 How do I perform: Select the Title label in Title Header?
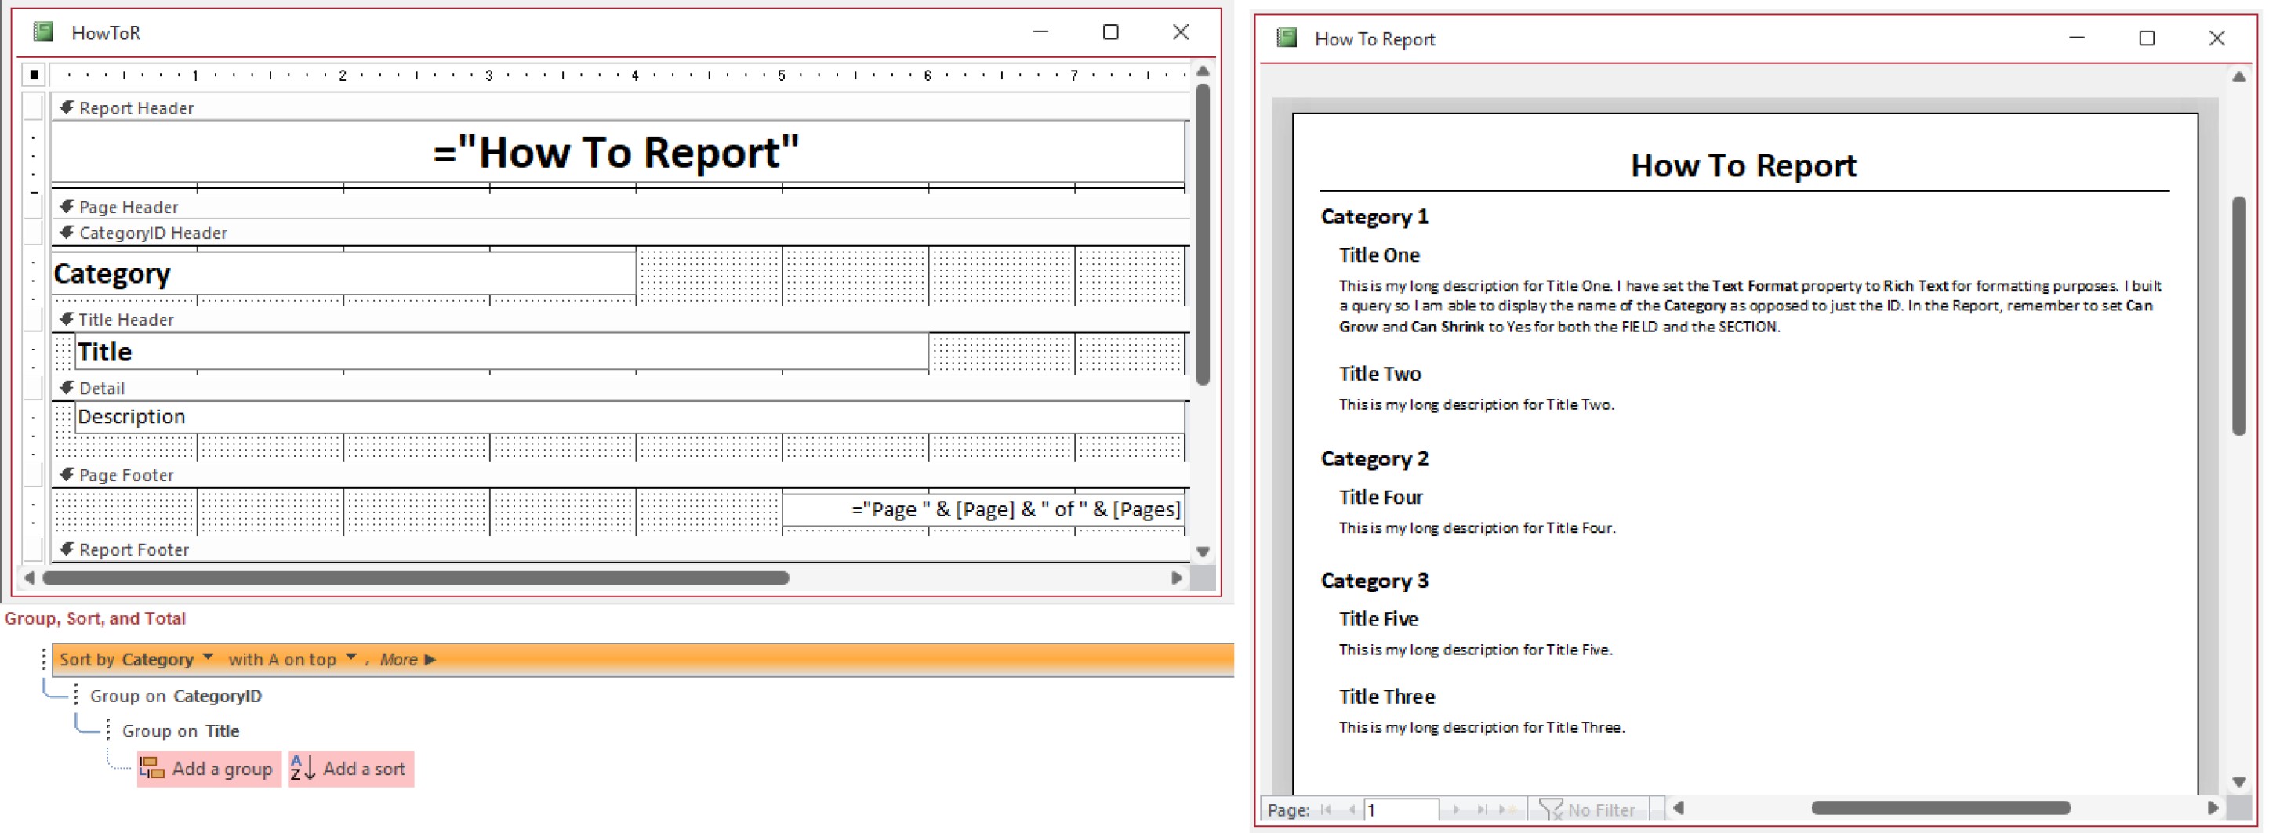click(x=104, y=351)
